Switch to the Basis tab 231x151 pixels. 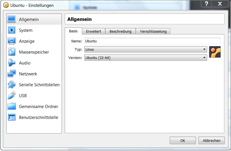(x=73, y=31)
